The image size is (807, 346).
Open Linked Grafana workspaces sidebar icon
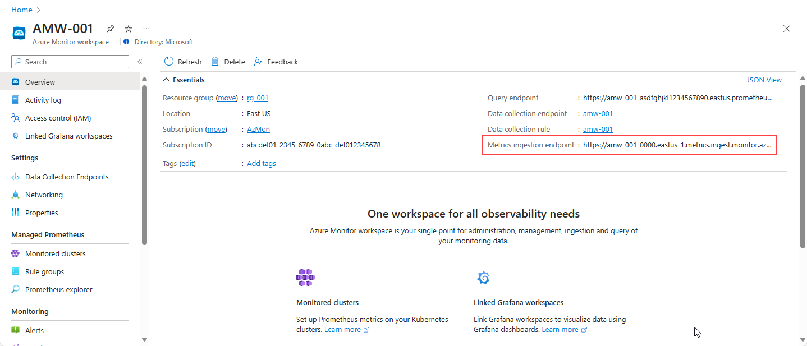(x=16, y=136)
